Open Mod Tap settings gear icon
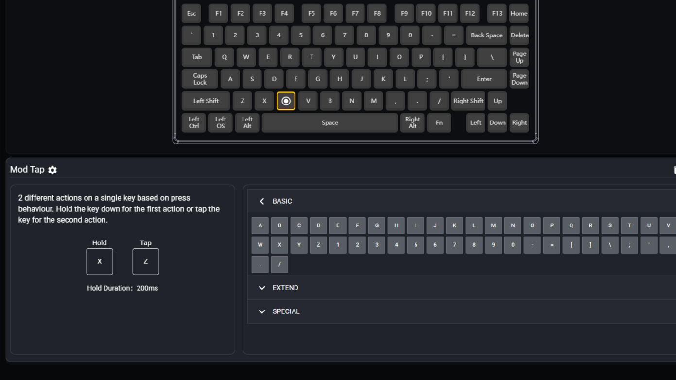676x380 pixels. pos(52,170)
